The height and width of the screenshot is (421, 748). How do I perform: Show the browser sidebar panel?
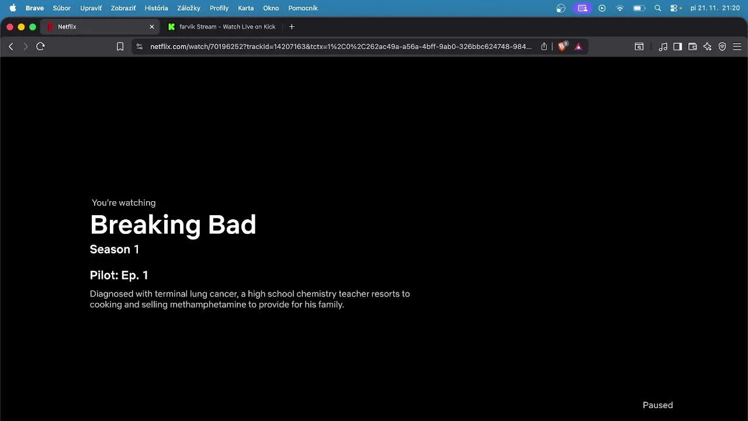pyautogui.click(x=678, y=47)
